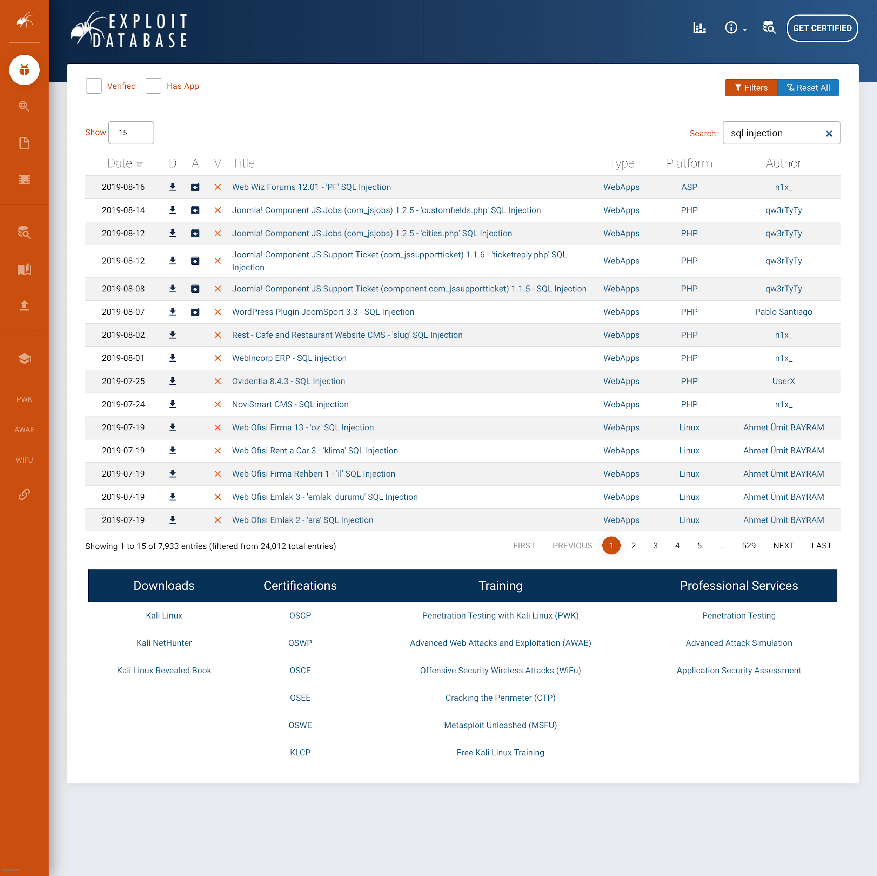Jump to NEXT results page
877x876 pixels.
pyautogui.click(x=783, y=546)
